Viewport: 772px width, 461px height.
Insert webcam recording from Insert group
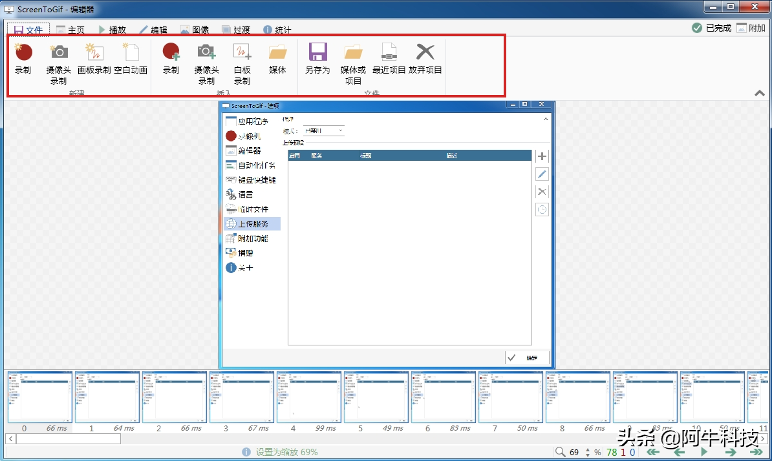pyautogui.click(x=206, y=64)
